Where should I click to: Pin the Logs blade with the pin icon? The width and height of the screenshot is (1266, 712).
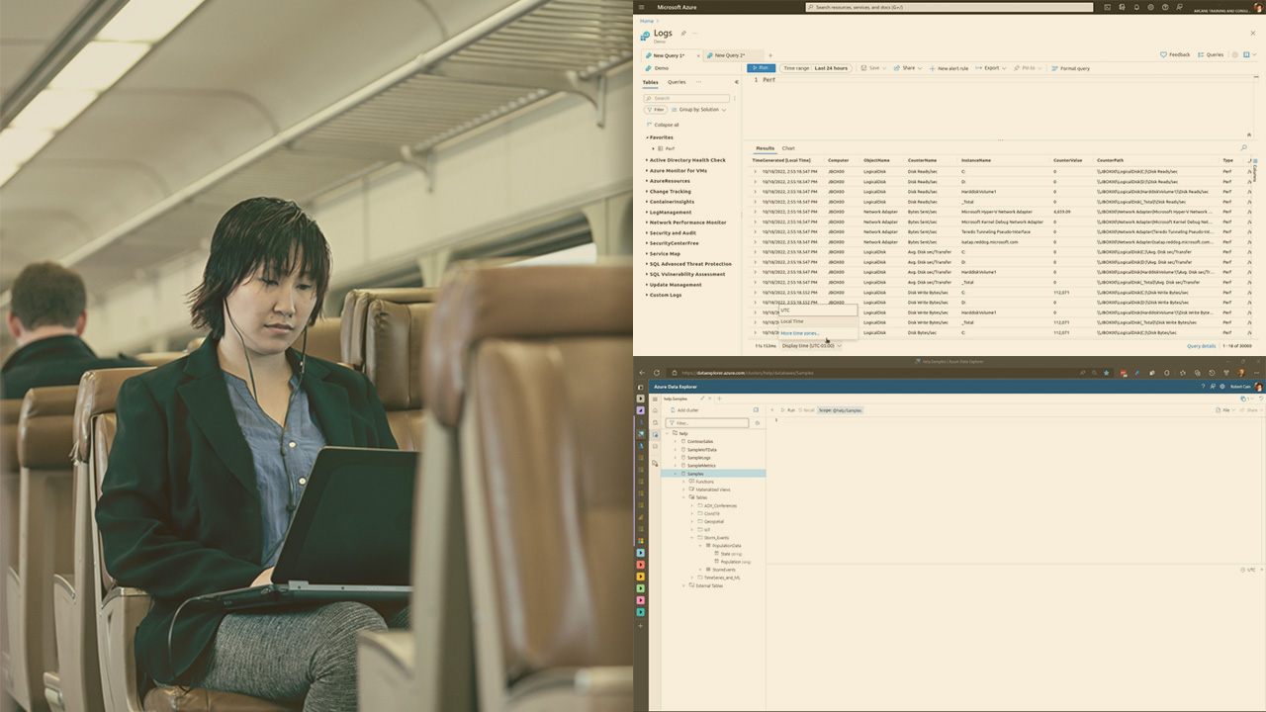682,33
